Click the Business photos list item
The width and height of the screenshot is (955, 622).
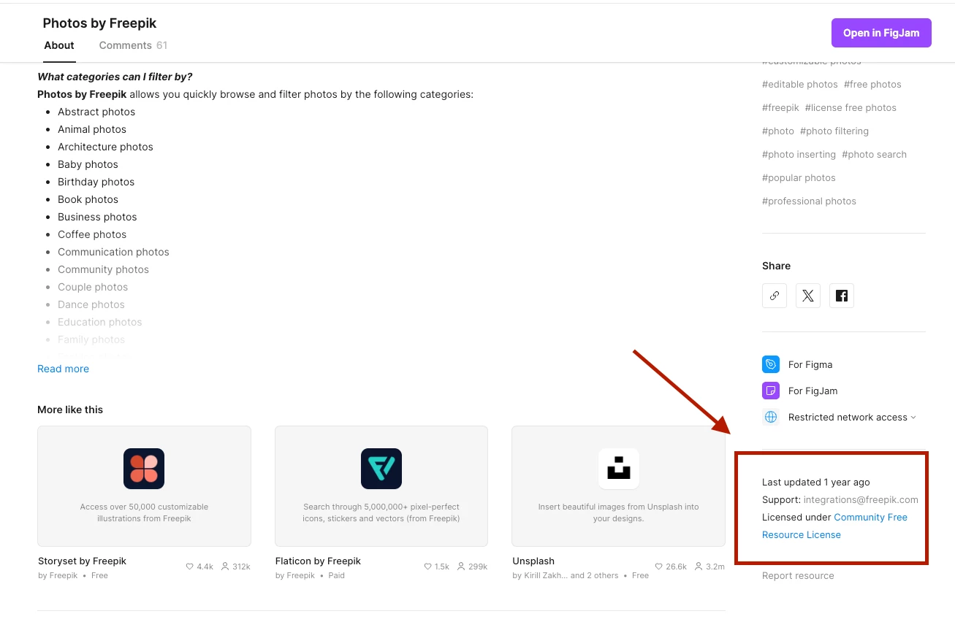click(97, 217)
